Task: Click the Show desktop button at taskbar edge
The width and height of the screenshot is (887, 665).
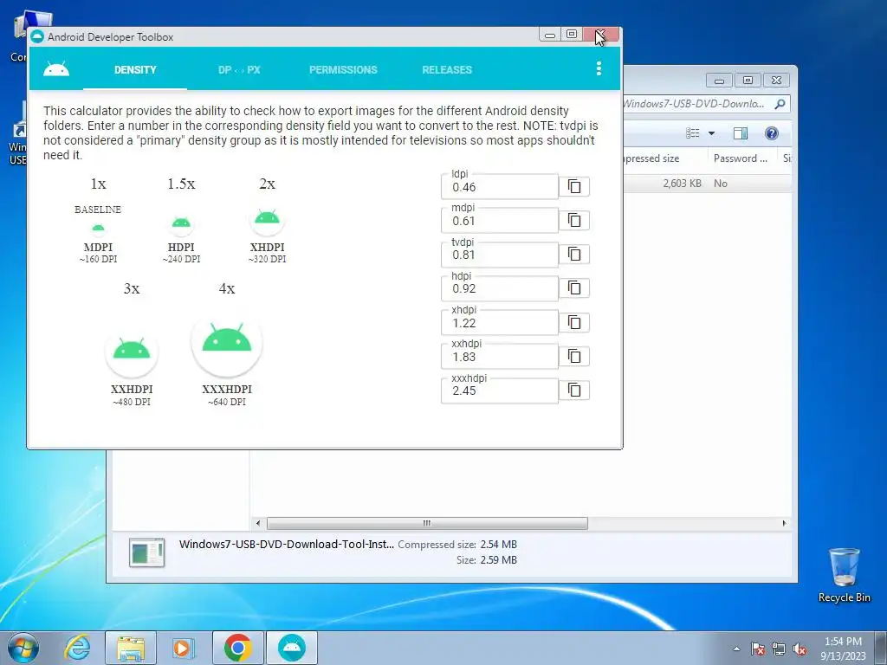Action: 881,648
